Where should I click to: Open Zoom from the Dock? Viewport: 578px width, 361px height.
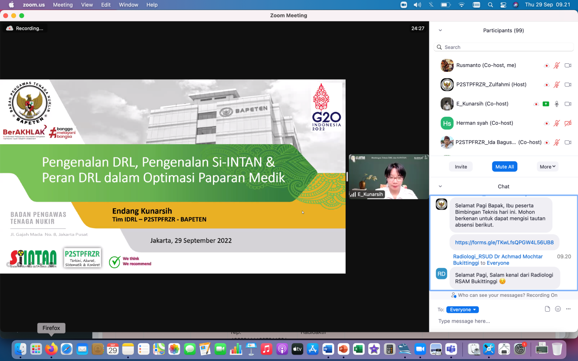(420, 349)
